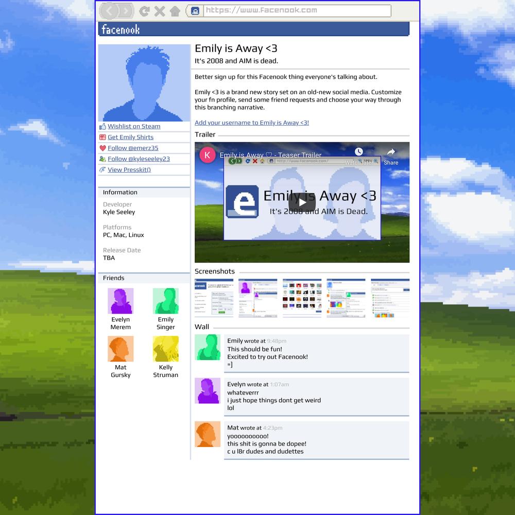Open the Follow @kyleseeley23 link
Viewport: 515px width, 515px height.
(x=139, y=159)
